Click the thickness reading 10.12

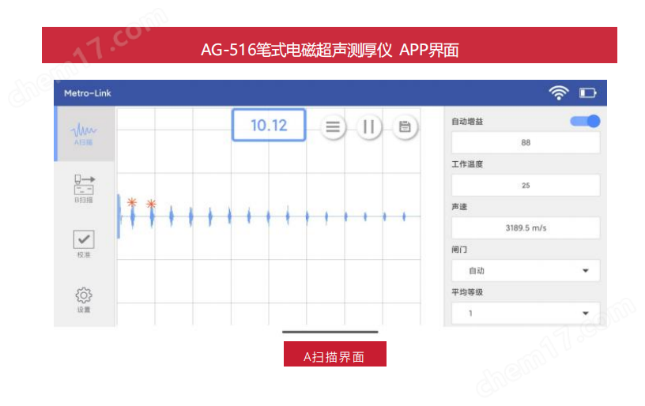(x=269, y=125)
